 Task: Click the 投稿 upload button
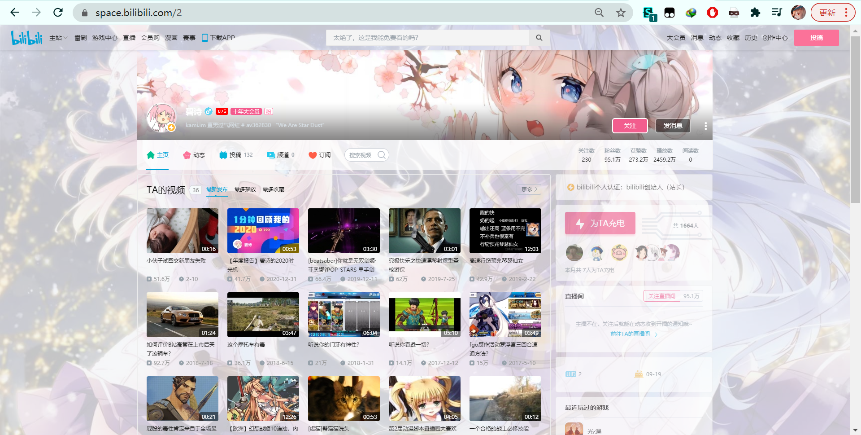817,38
